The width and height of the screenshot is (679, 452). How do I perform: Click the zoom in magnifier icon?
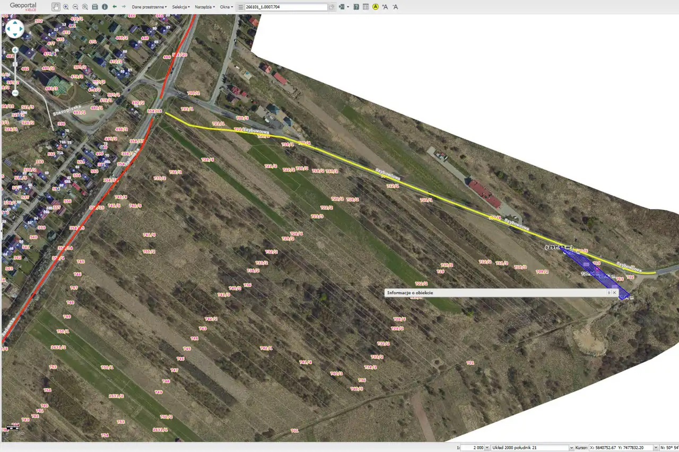coord(66,7)
